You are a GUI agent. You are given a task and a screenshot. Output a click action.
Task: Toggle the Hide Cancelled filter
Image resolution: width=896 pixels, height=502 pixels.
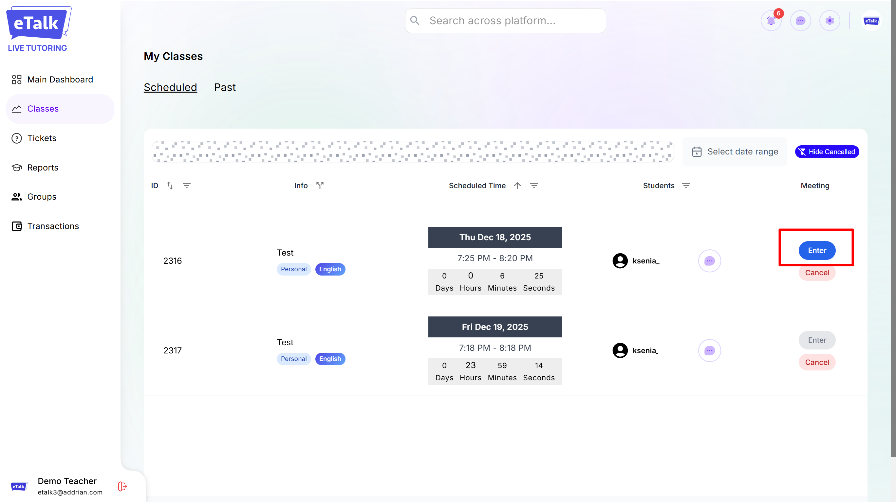coord(827,152)
